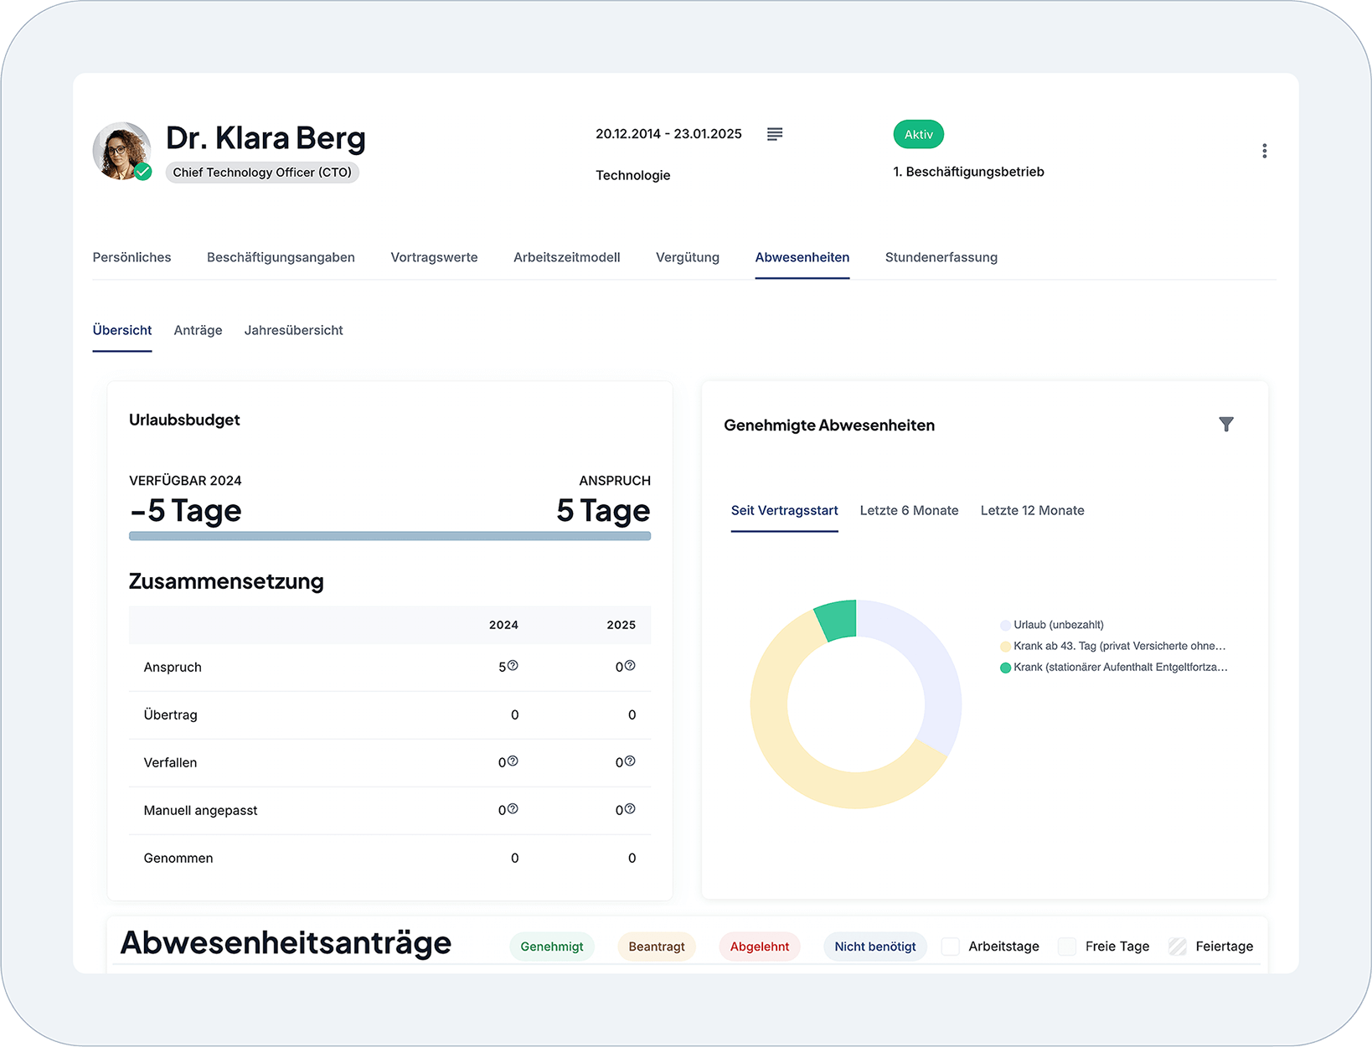1372x1047 pixels.
Task: Open filter for Genehmigte Abwesenheiten
Action: [1226, 425]
